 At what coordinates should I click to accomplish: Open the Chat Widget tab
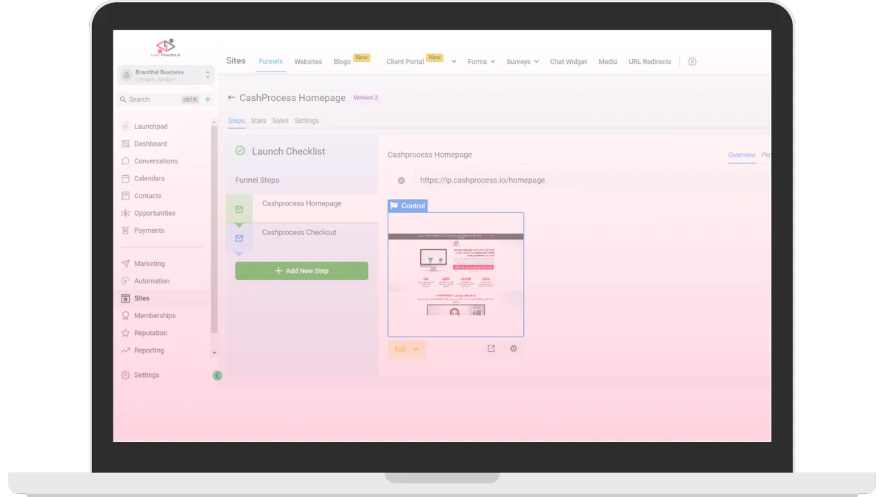pyautogui.click(x=569, y=62)
